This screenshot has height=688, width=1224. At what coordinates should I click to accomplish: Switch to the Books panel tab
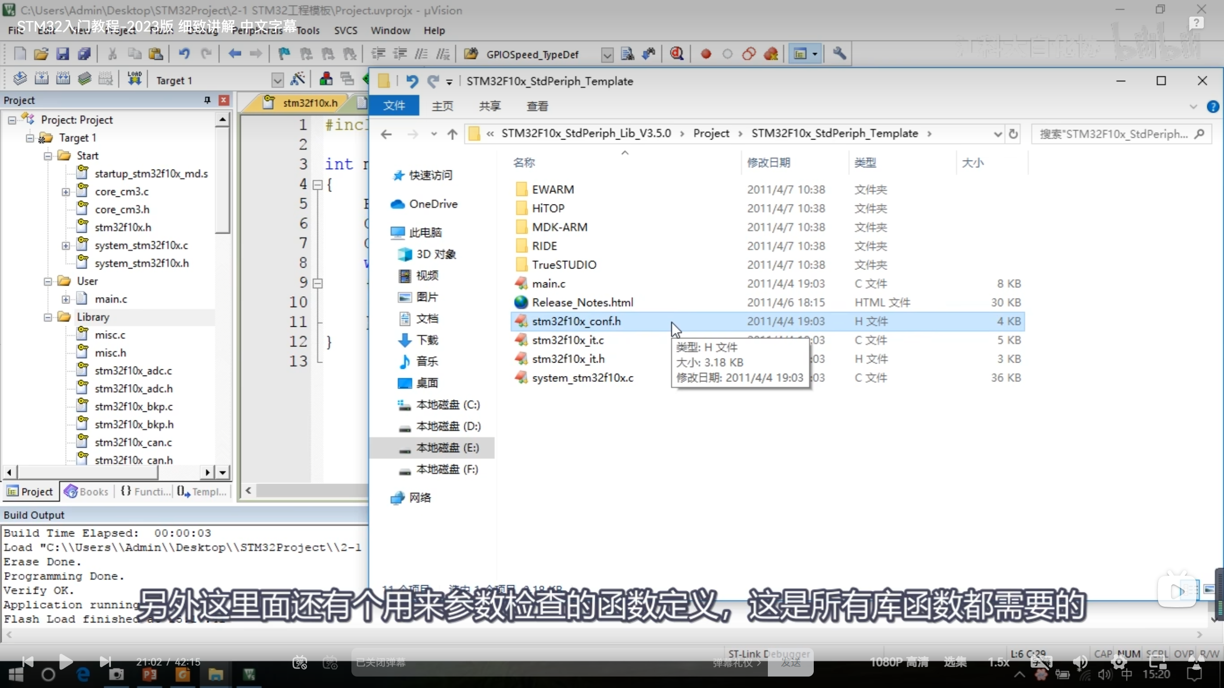click(87, 492)
